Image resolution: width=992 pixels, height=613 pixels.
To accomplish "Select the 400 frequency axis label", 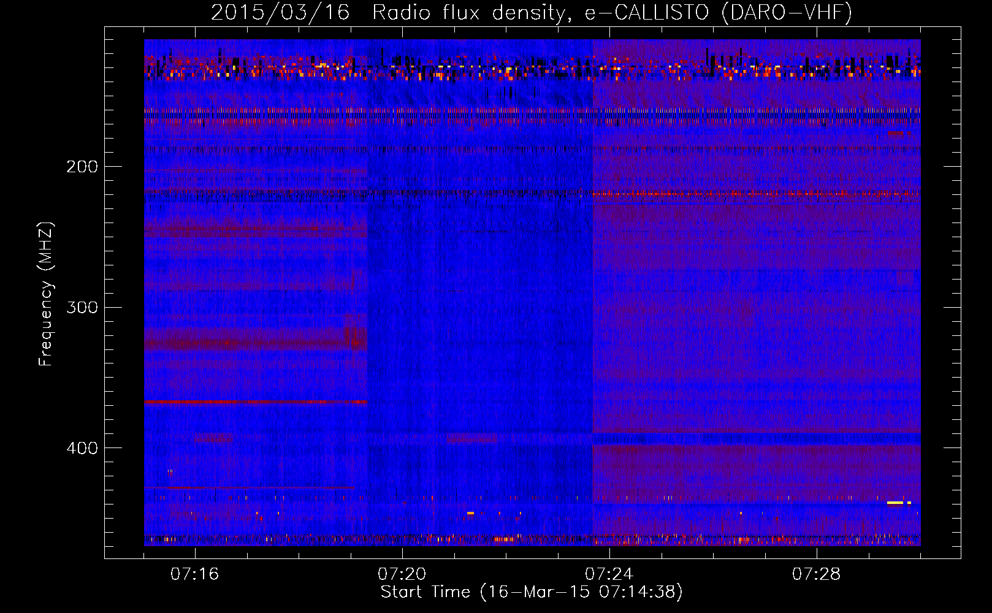I will pyautogui.click(x=82, y=448).
